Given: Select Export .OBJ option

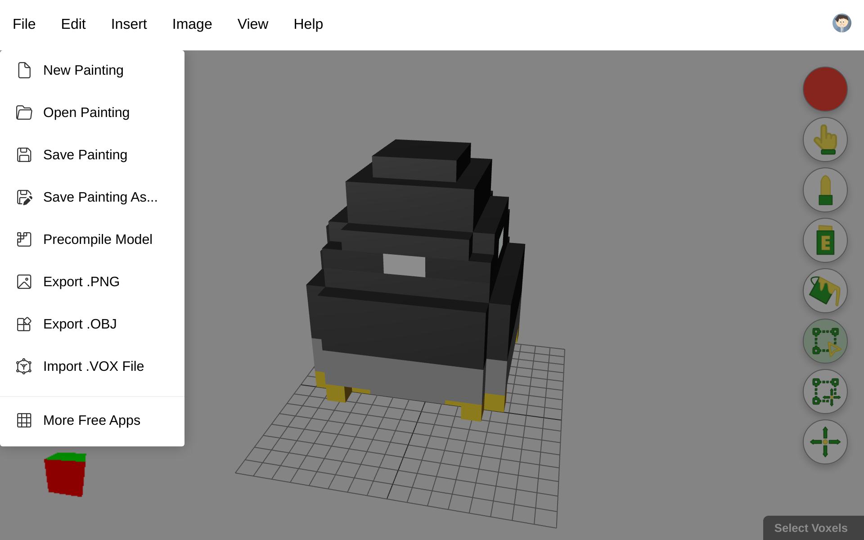Looking at the screenshot, I should point(80,324).
